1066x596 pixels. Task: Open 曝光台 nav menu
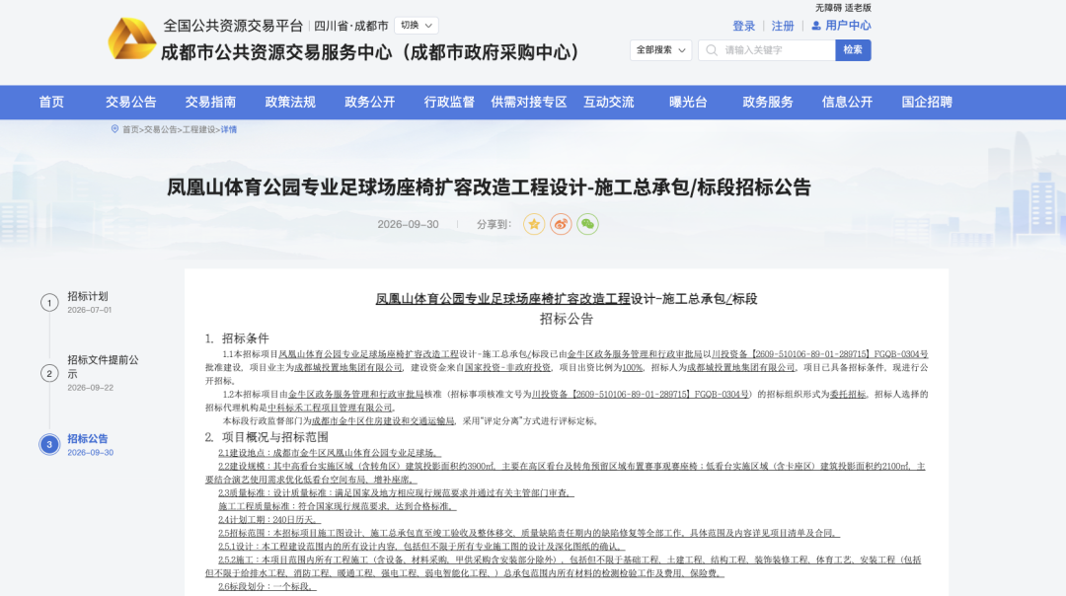tap(688, 102)
